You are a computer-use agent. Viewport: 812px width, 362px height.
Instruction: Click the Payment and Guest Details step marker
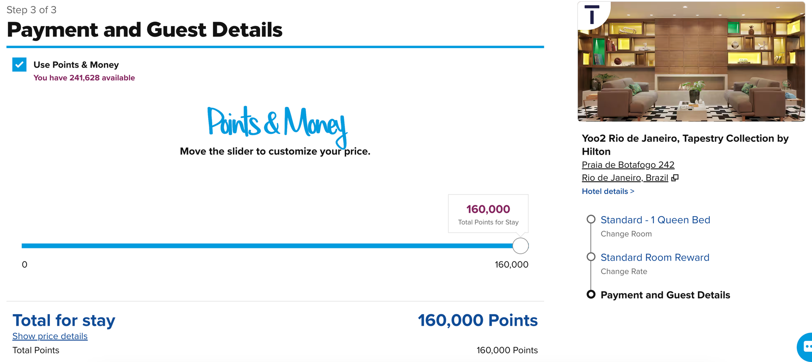point(591,294)
